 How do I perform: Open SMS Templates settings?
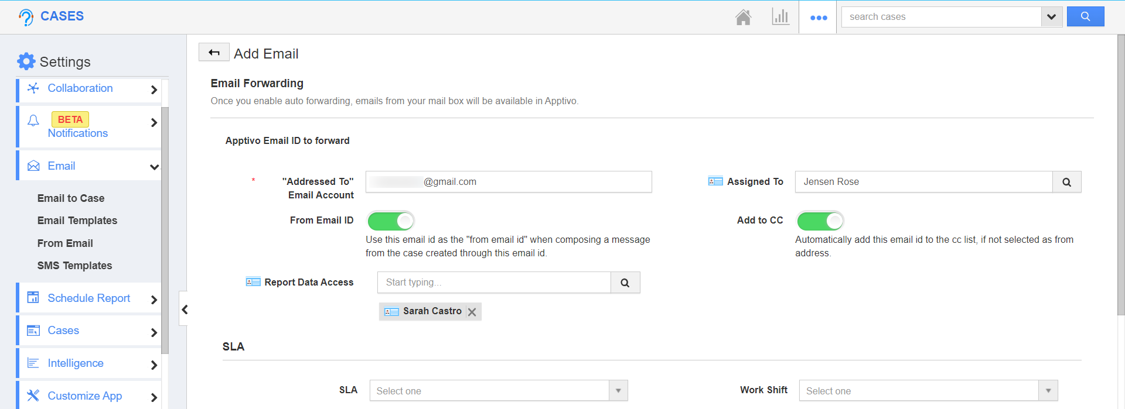click(x=74, y=266)
